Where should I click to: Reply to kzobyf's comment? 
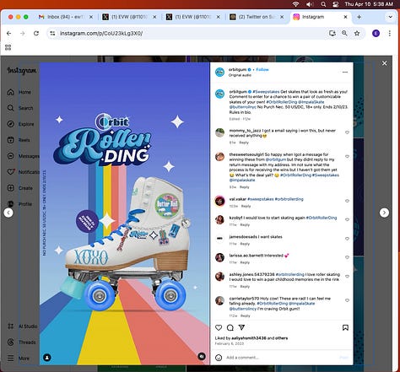coord(245,224)
